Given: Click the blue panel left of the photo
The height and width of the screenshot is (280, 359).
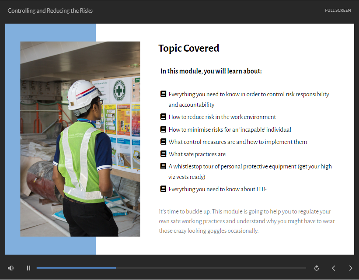Looking at the screenshot, I should [x=13, y=139].
